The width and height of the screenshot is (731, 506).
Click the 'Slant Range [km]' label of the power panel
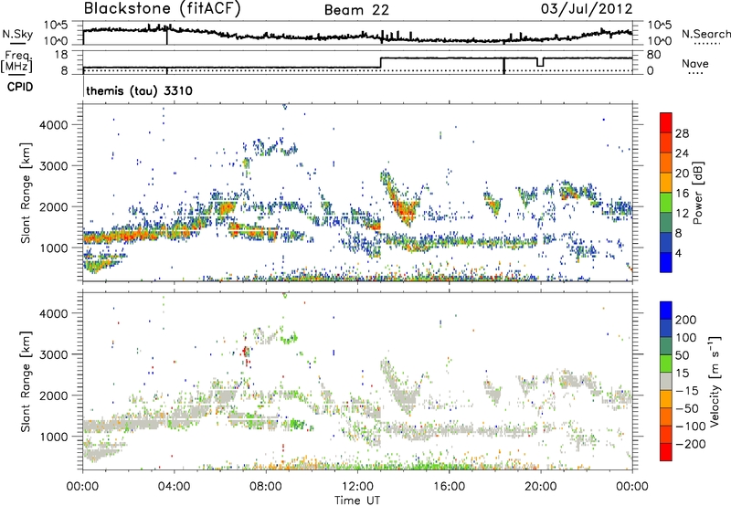[26, 193]
